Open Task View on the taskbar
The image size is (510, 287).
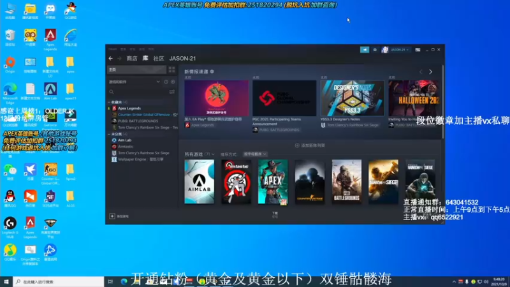110,282
